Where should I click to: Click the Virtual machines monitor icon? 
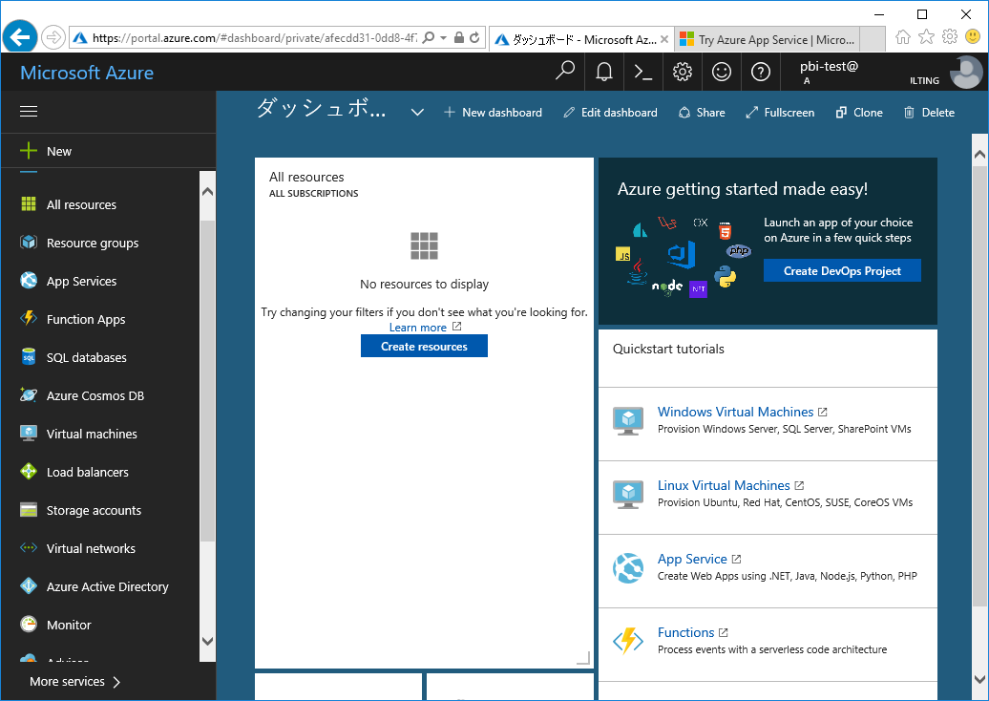pos(29,433)
